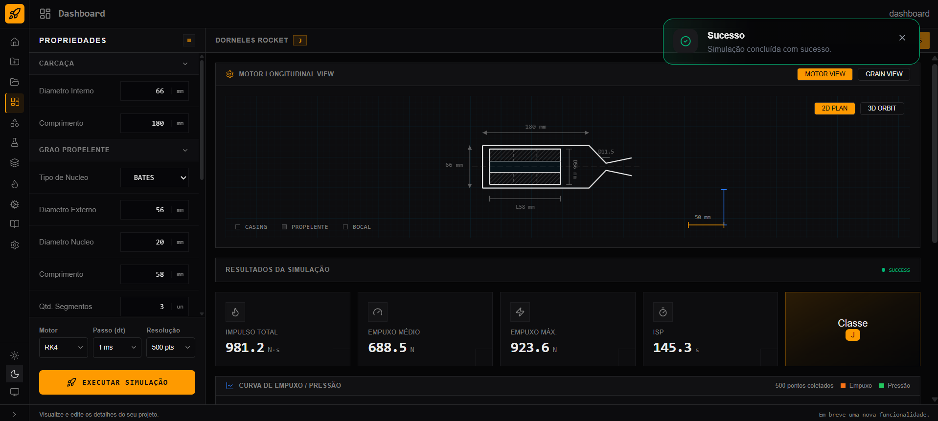The height and width of the screenshot is (421, 938).
Task: Edit the Diametro Nucleo field value 20
Action: [154, 242]
